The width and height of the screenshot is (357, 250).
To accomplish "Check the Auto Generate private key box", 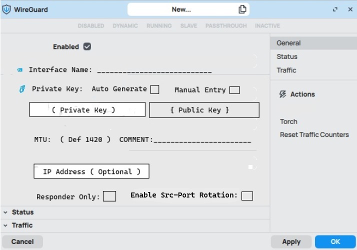I will click(x=155, y=89).
